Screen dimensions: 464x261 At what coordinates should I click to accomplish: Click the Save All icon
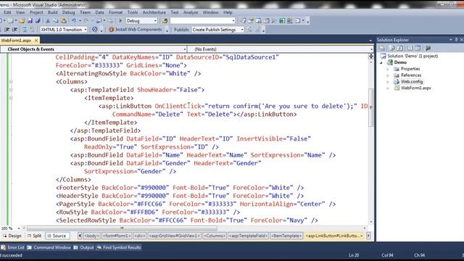tap(38, 21)
